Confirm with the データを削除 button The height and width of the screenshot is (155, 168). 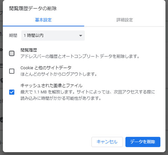143,142
